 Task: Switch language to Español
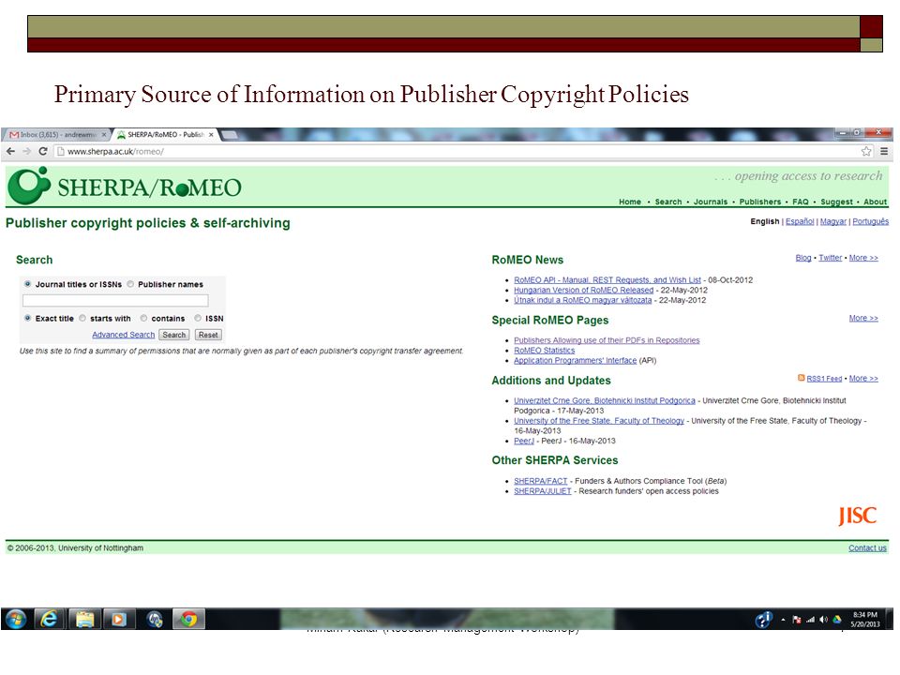point(800,221)
